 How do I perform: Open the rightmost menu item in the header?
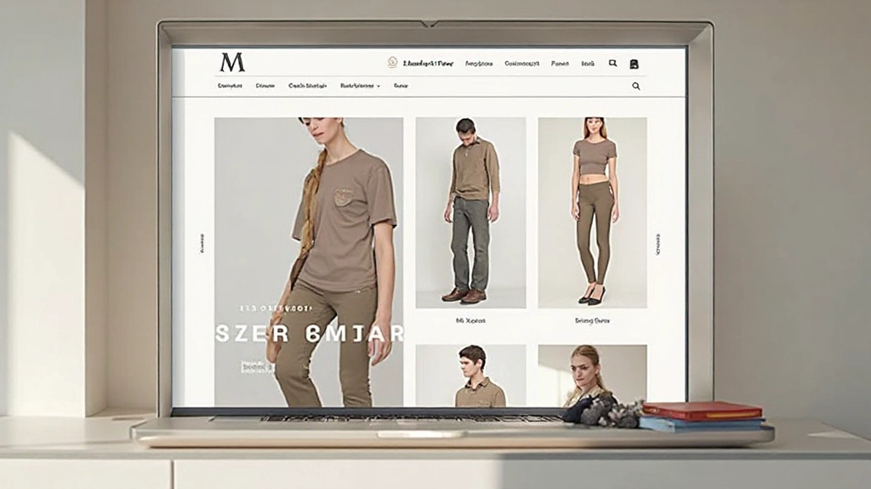(x=588, y=62)
